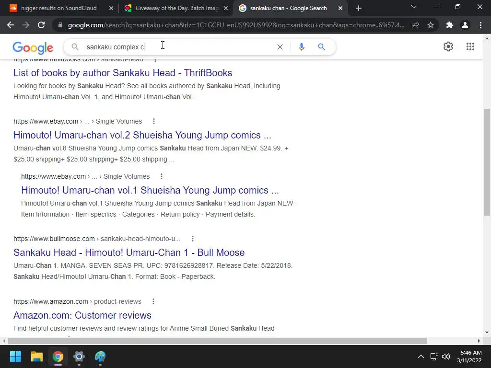Reload the current Google page
Screen dimensions: 491x368
41,25
